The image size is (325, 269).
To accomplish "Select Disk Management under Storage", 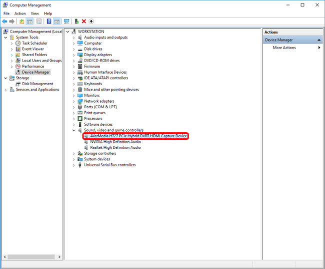I will click(37, 84).
